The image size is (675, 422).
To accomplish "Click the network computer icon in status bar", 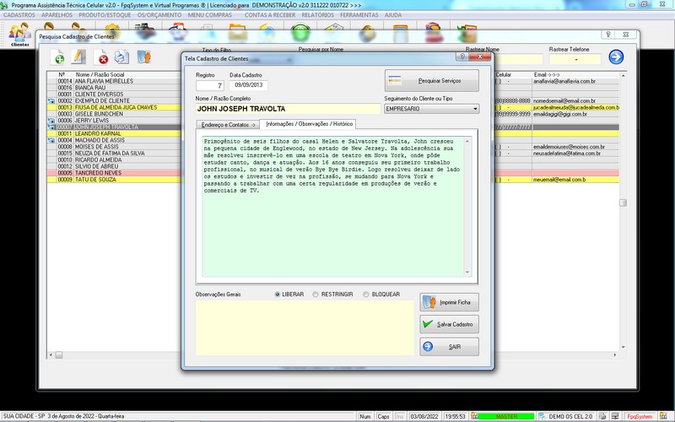I will (616, 416).
